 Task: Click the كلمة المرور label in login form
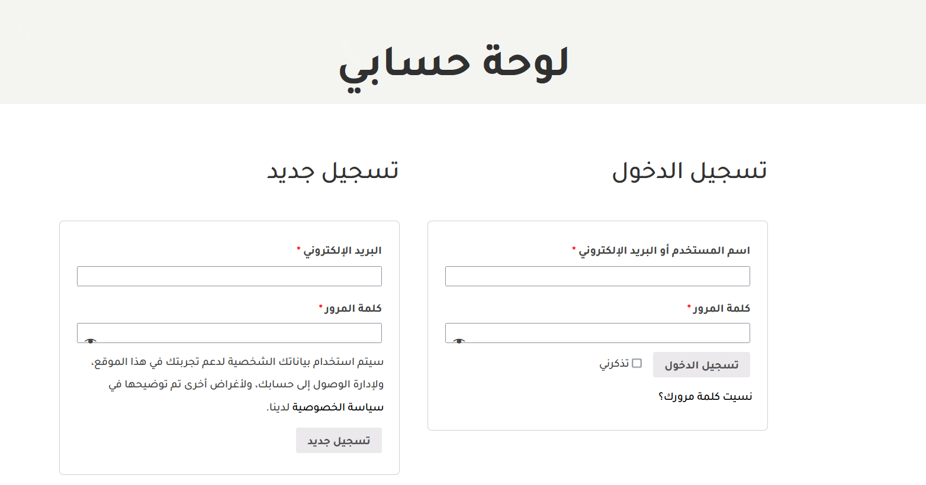722,308
